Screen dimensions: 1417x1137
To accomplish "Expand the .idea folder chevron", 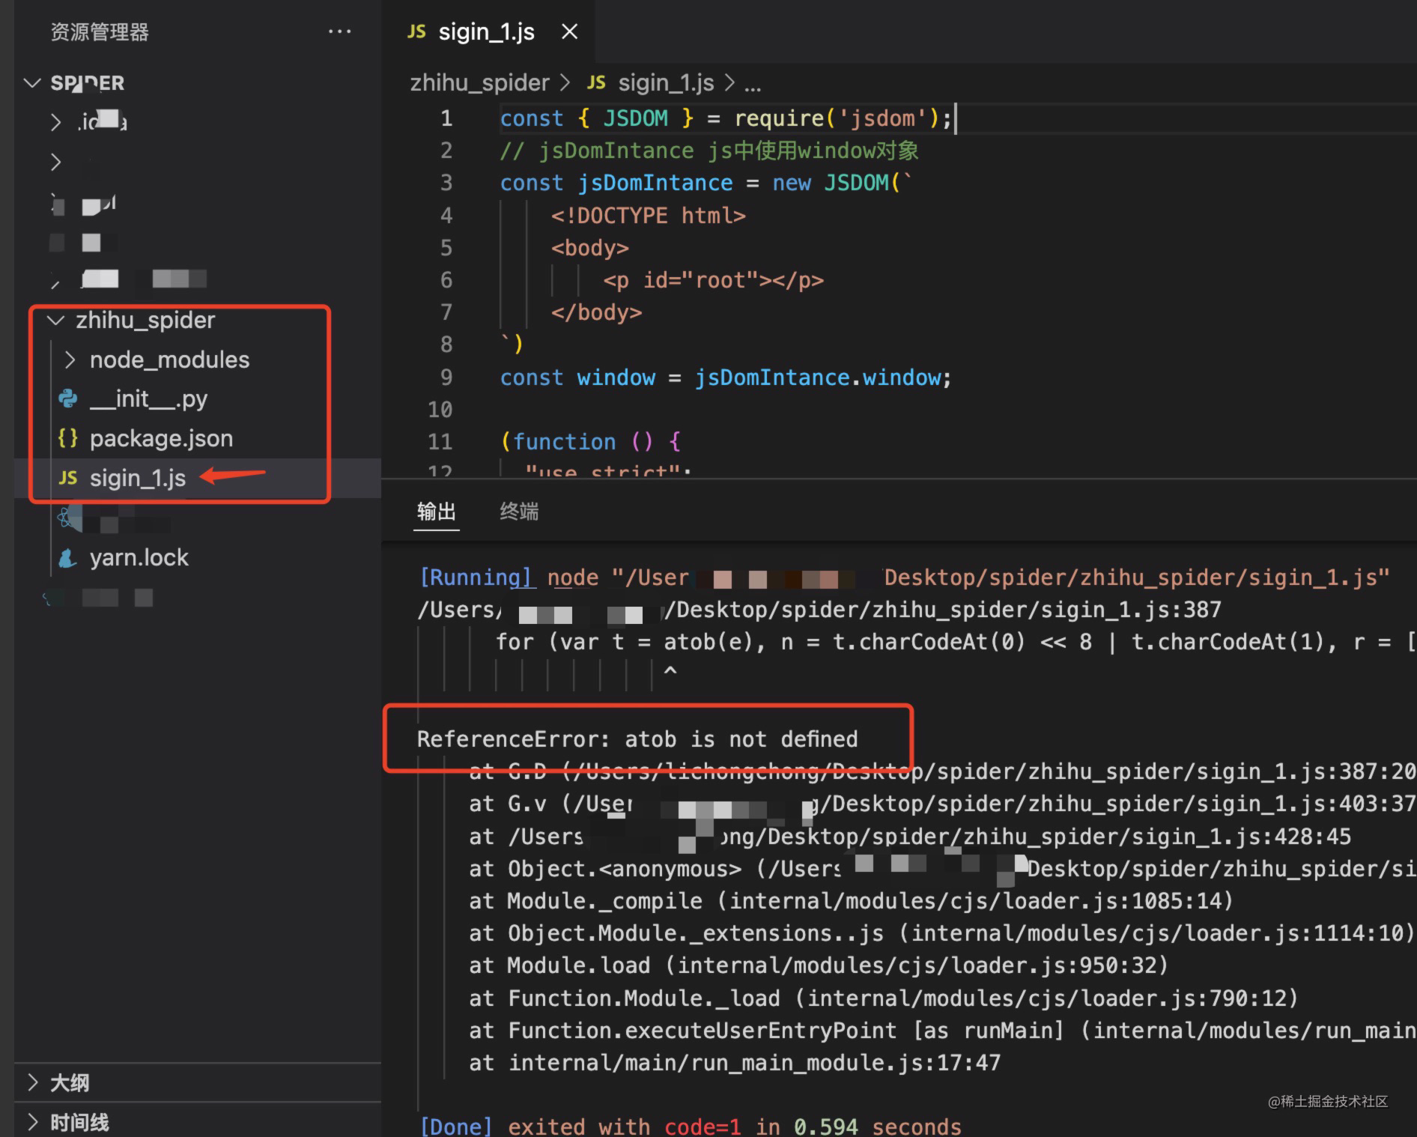I will 55,122.
